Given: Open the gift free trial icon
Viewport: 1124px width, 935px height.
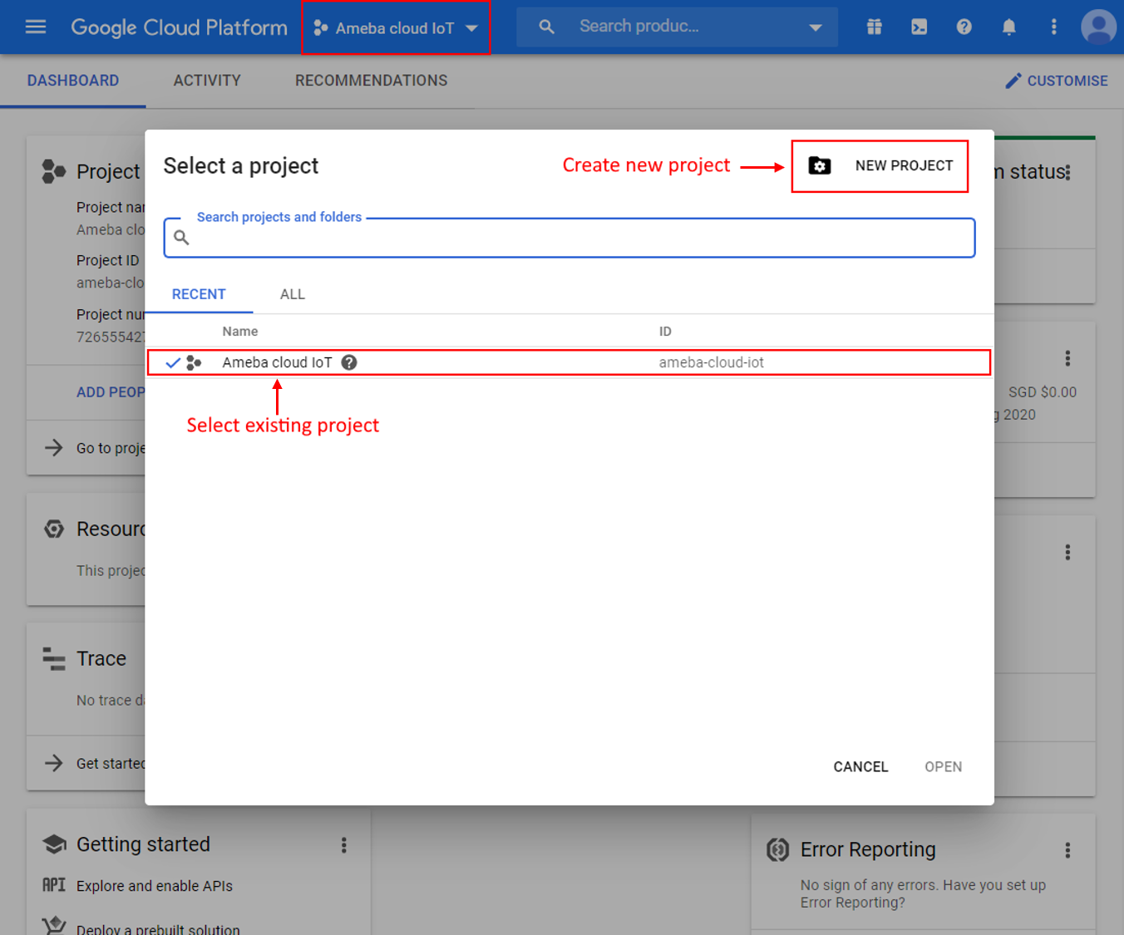Looking at the screenshot, I should coord(874,27).
